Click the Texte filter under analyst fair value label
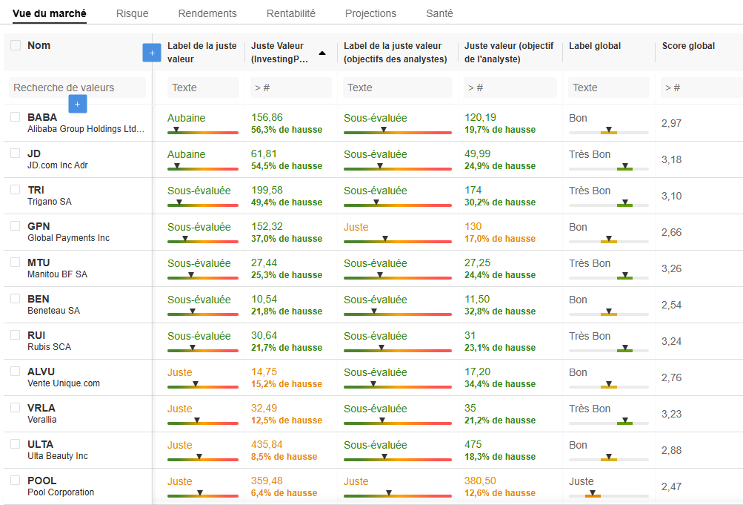The height and width of the screenshot is (505, 743). click(x=398, y=88)
